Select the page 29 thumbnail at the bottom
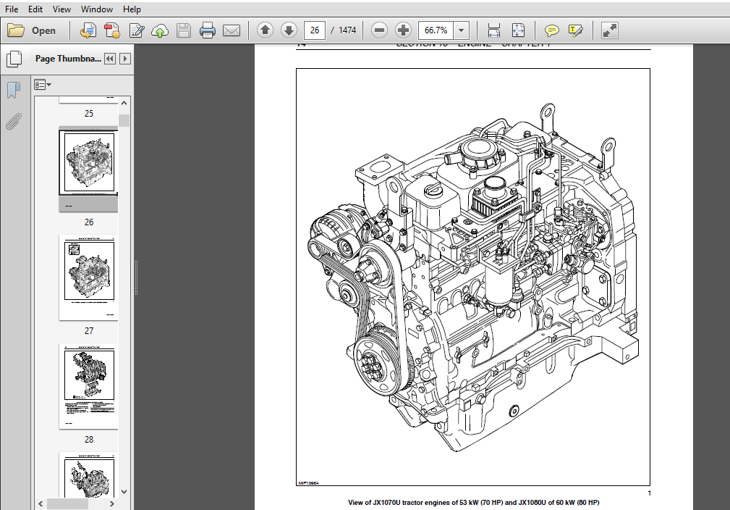The width and height of the screenshot is (730, 510). [x=88, y=475]
